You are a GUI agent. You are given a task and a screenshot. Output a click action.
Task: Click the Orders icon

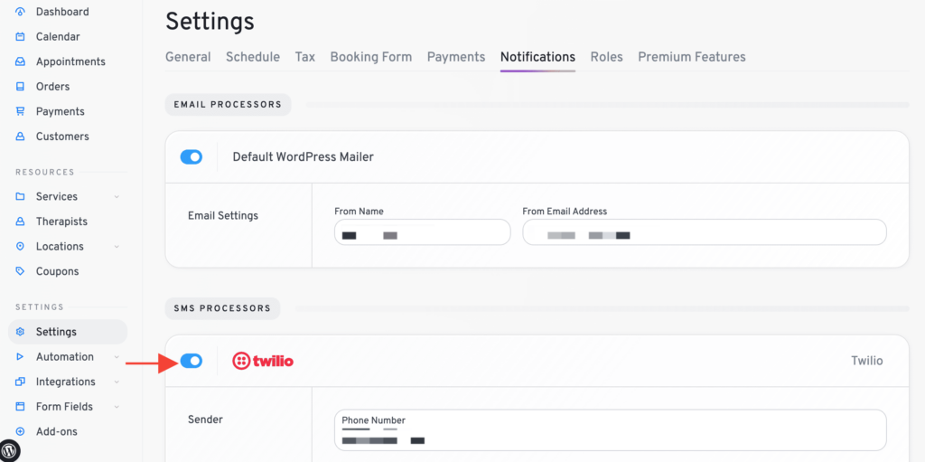pyautogui.click(x=20, y=86)
